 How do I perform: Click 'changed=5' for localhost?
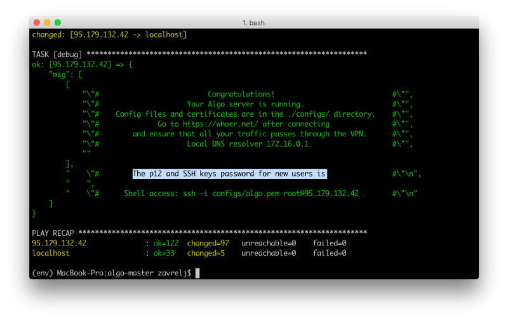[206, 253]
